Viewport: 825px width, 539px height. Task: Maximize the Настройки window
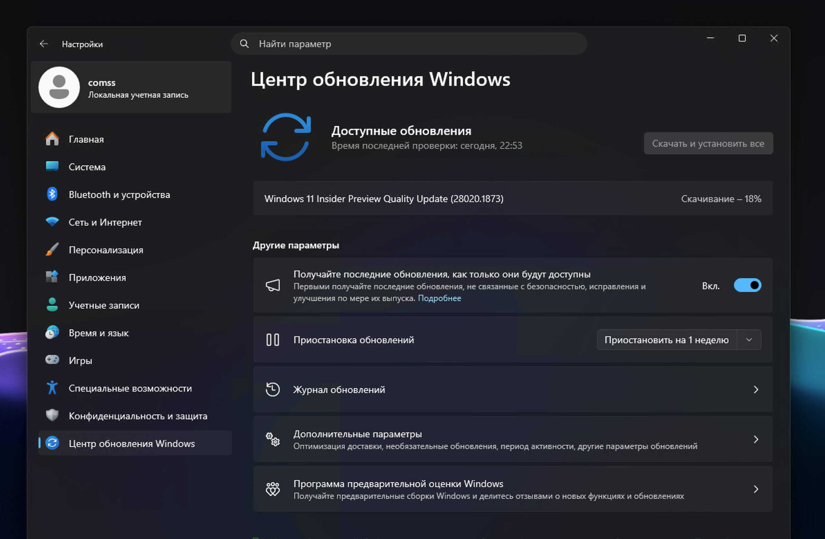click(742, 38)
